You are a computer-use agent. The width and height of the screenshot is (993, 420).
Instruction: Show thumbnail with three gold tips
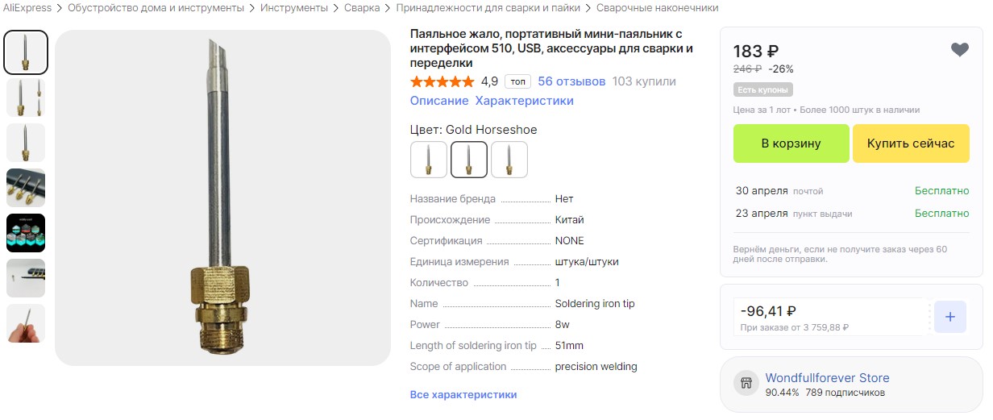point(26,188)
